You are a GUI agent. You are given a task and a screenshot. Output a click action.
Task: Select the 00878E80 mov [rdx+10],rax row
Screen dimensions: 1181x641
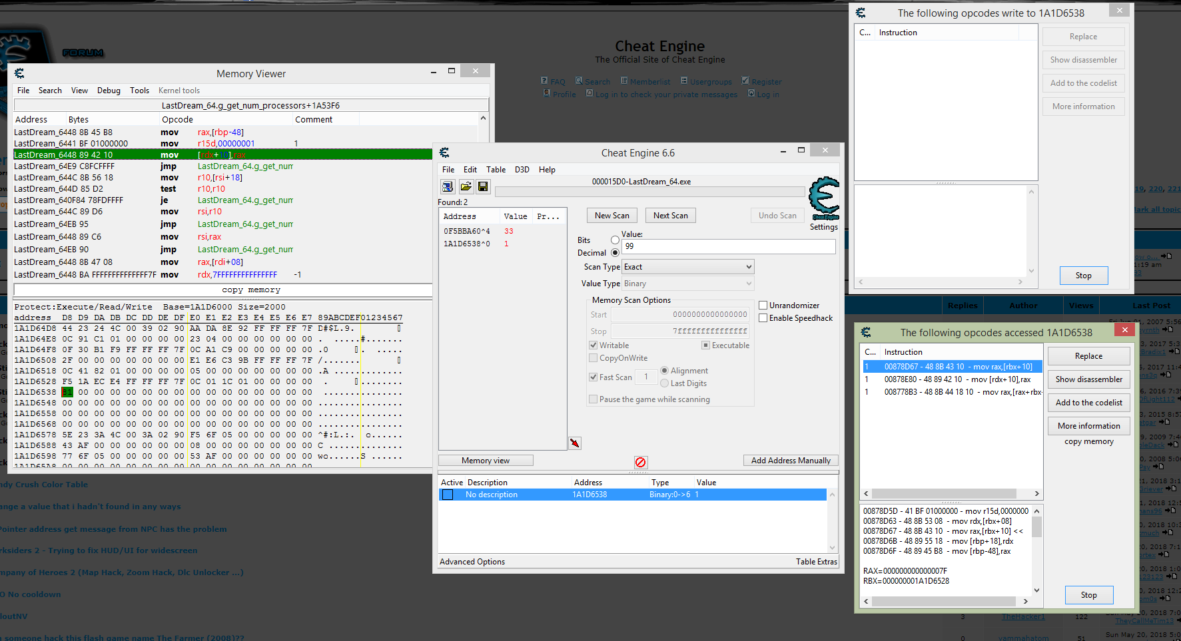point(952,379)
